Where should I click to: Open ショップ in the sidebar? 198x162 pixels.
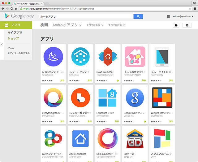point(13,38)
